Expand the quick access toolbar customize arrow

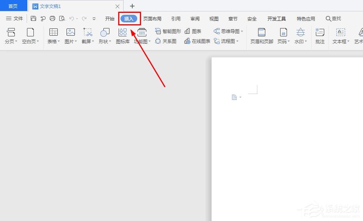(94, 18)
